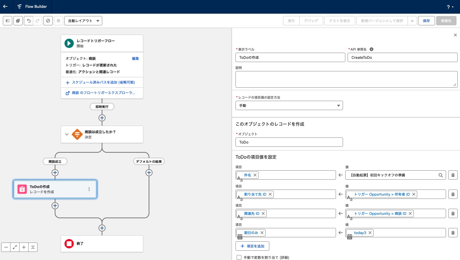Viewport: 460px width, 260px height.
Task: Select the 即時実行 path label
Action: pyautogui.click(x=102, y=107)
